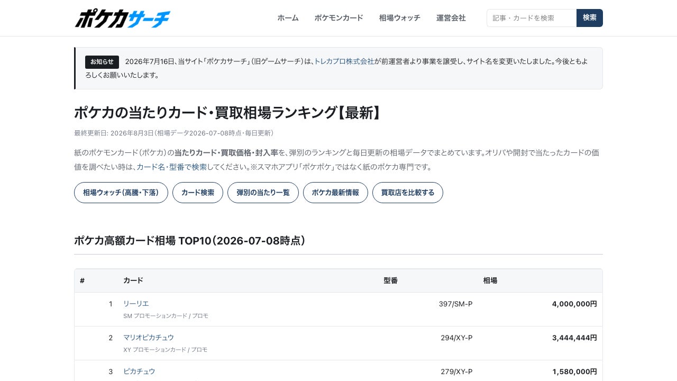The height and width of the screenshot is (381, 677).
Task: Focus the 記事・カードを検索 search field
Action: point(532,18)
